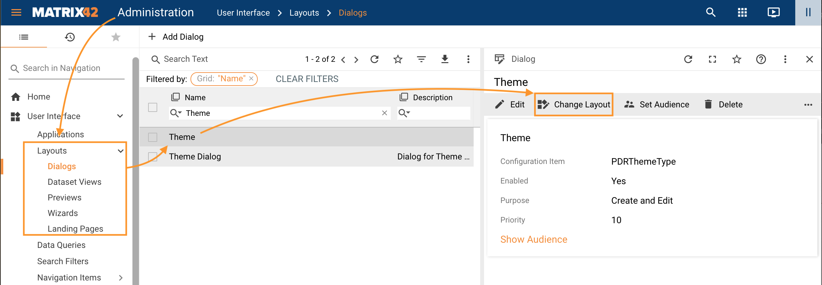Viewport: 822px width, 285px height.
Task: Click the global search magnifier icon
Action: pos(710,13)
